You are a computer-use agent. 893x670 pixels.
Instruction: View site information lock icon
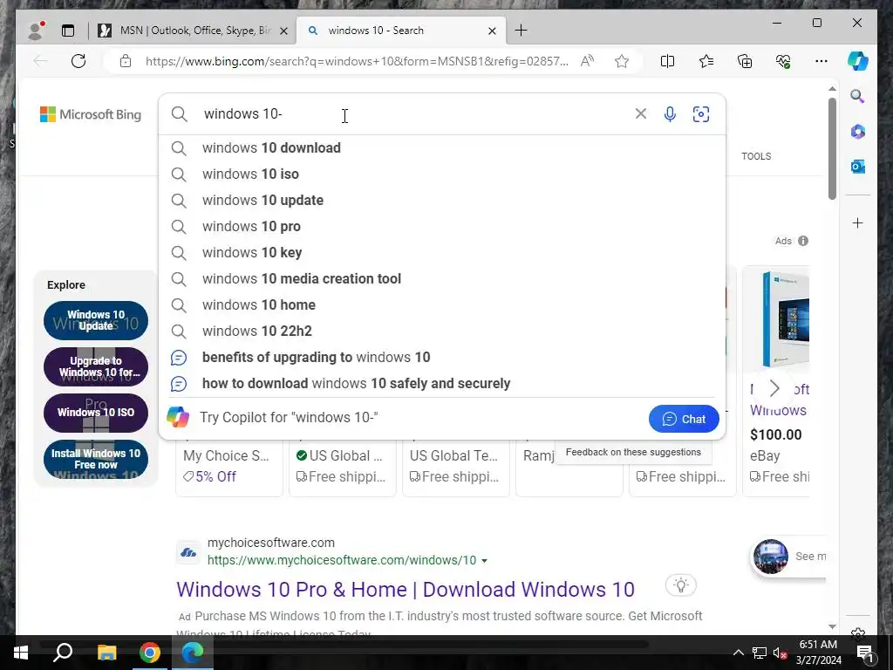tap(126, 61)
